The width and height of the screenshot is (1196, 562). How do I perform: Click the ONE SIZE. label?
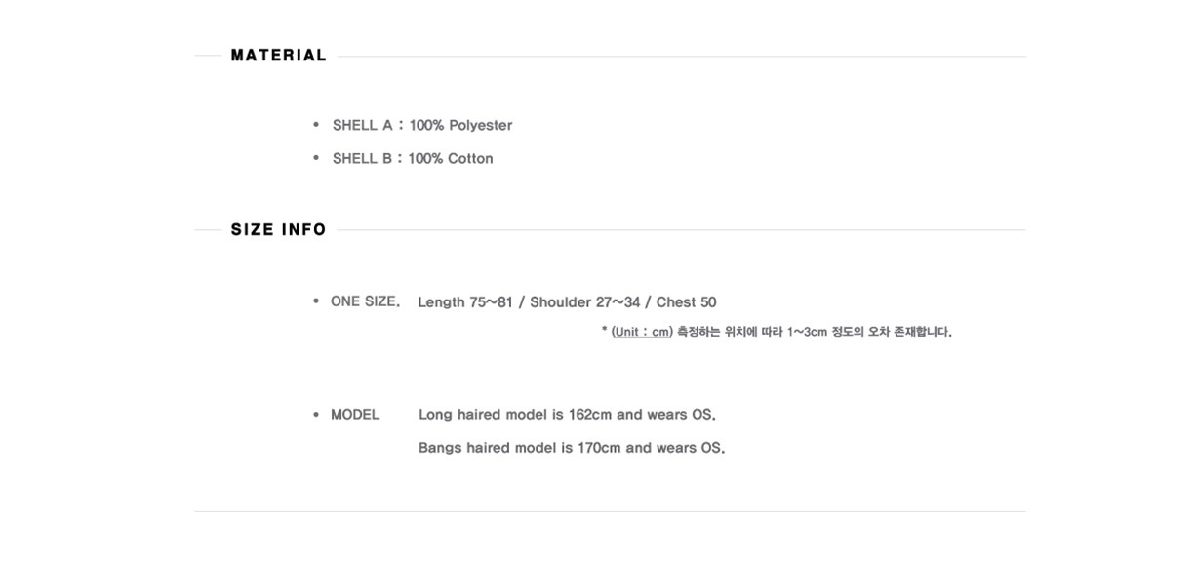tap(366, 301)
